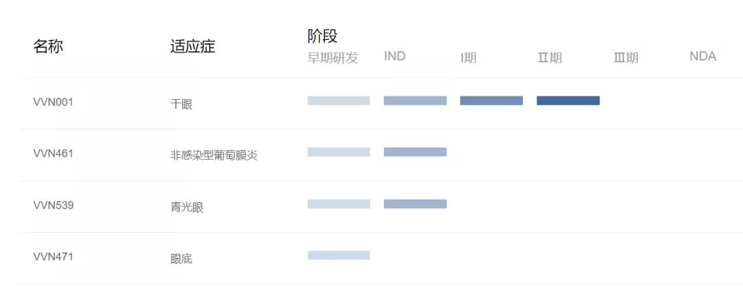Click VVN461's IND progress bar
This screenshot has height=287, width=743.
(x=415, y=152)
